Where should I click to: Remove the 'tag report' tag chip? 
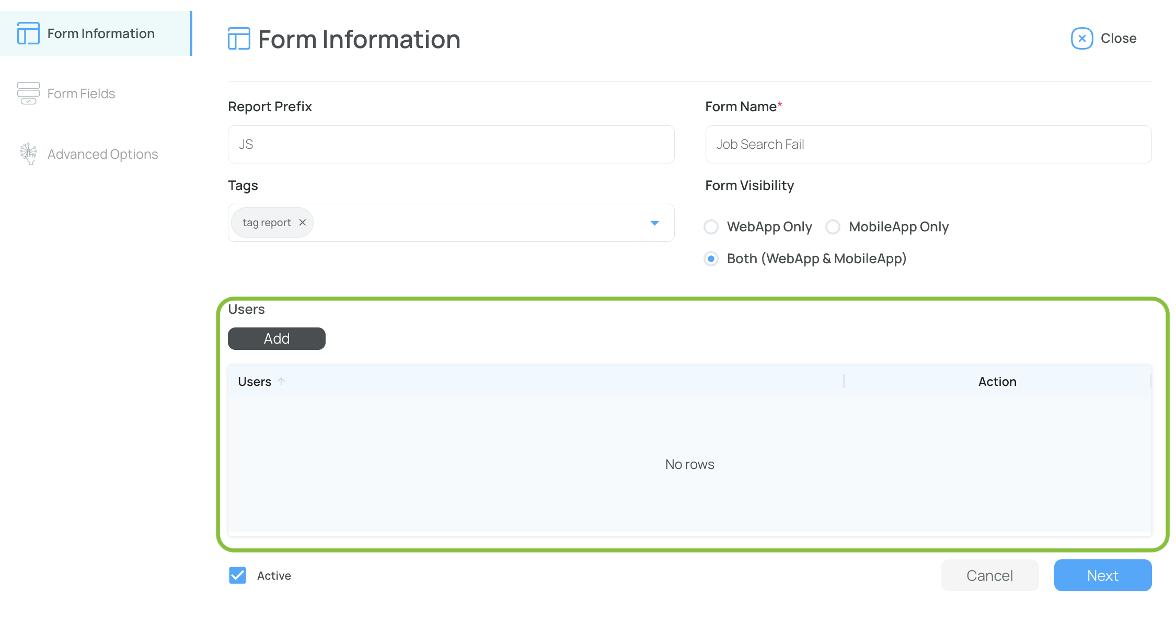click(303, 222)
